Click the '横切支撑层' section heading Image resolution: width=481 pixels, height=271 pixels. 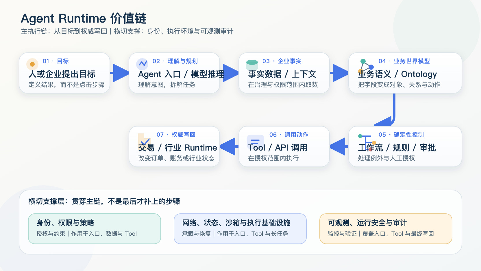click(104, 201)
